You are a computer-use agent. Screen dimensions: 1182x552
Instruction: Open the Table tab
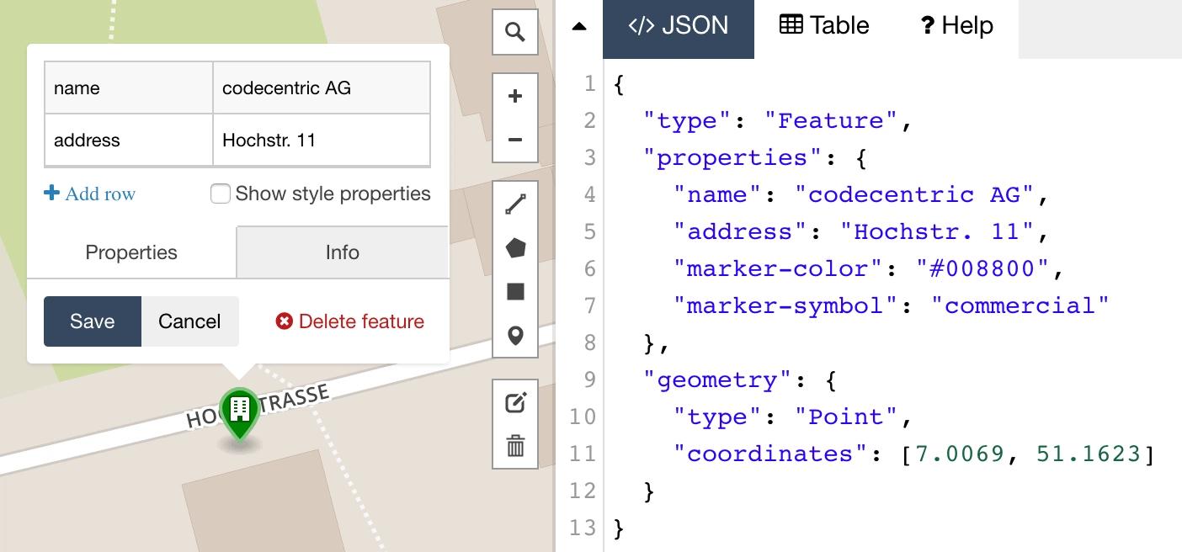coord(824,26)
